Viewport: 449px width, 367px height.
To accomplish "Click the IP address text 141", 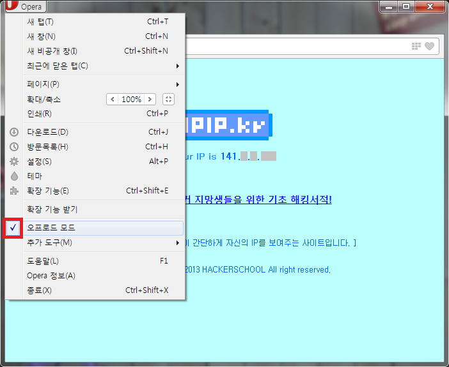I will [x=230, y=156].
